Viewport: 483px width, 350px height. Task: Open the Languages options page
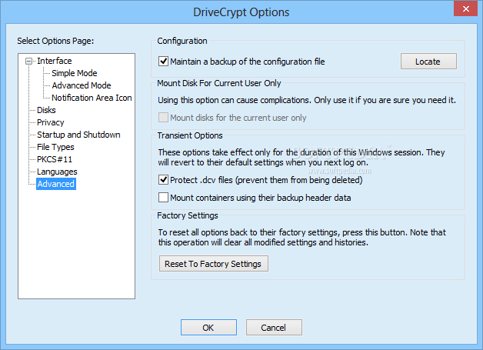coord(57,172)
